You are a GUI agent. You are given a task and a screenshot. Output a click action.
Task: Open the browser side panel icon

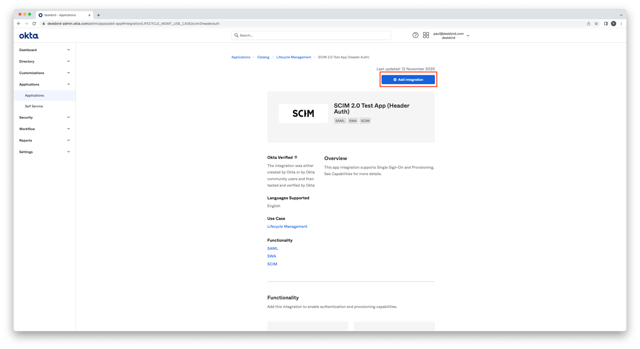coord(605,24)
